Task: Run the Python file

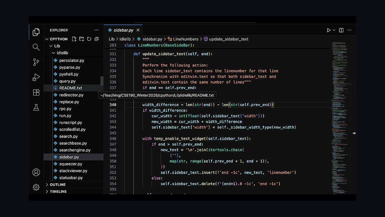Action: [x=329, y=30]
